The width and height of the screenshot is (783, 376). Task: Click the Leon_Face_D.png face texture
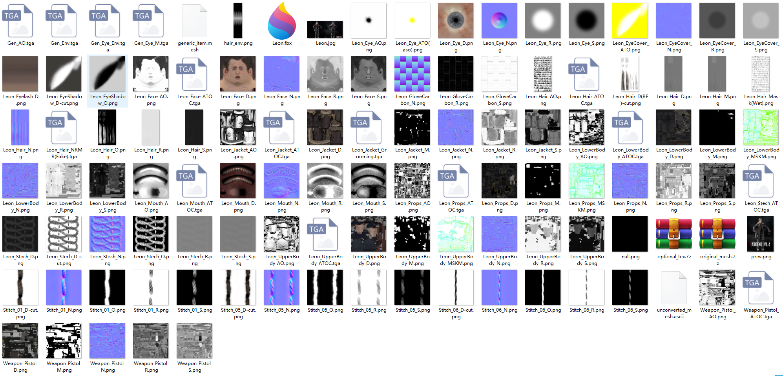coord(238,74)
